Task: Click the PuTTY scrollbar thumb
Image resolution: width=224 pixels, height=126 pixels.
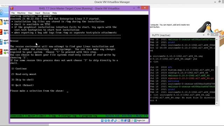Action: pos(217,84)
